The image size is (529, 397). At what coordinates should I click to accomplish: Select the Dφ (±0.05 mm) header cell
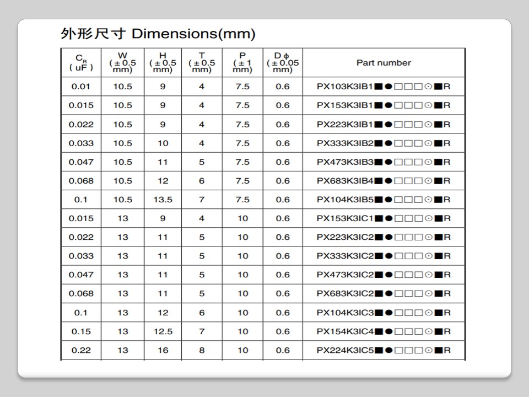282,63
